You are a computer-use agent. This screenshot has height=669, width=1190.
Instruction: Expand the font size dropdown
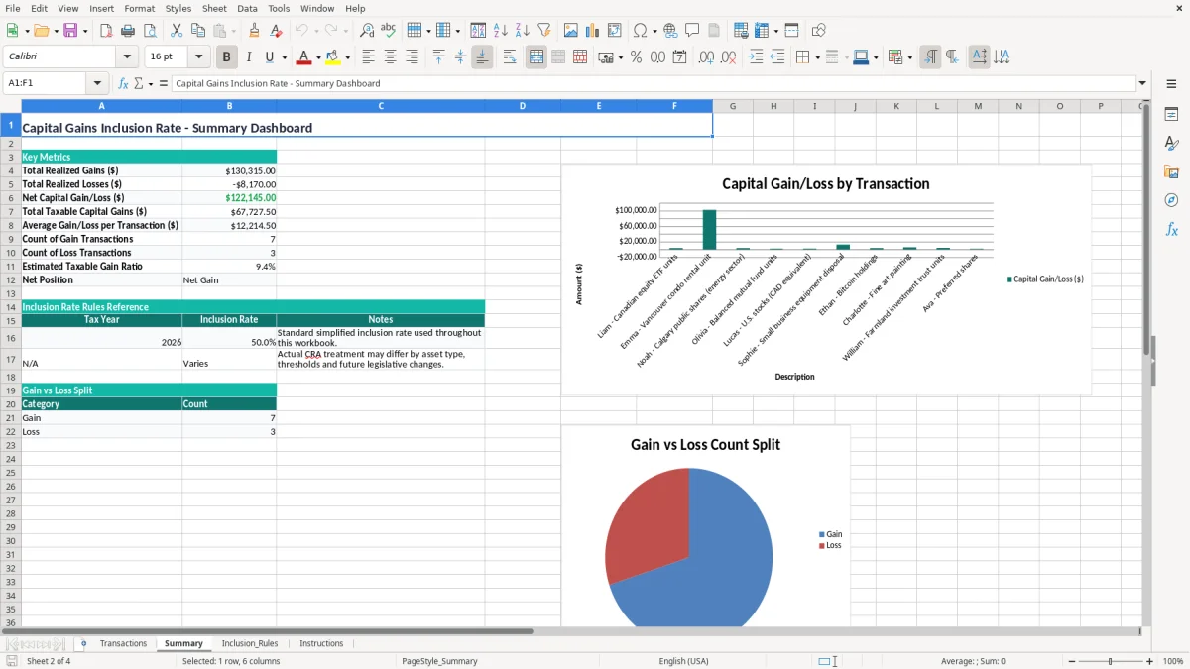[198, 57]
